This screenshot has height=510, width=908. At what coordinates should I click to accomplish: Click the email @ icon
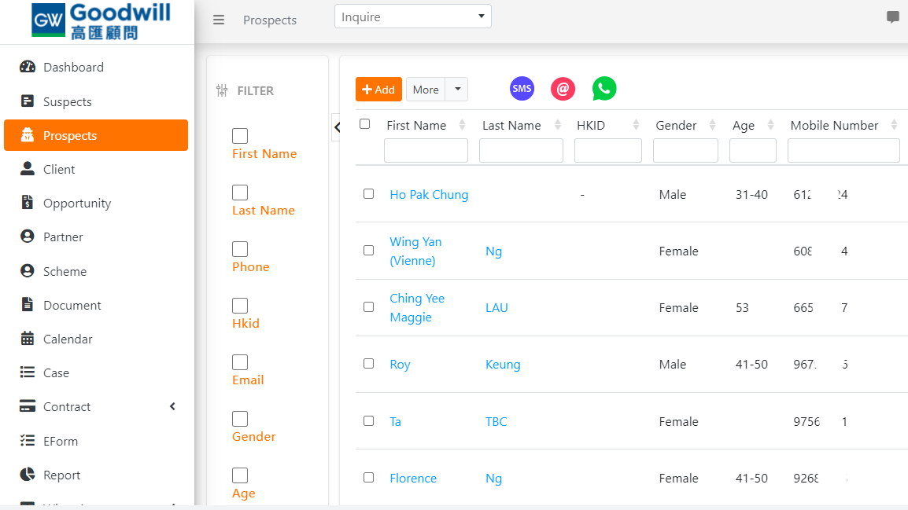pyautogui.click(x=563, y=89)
